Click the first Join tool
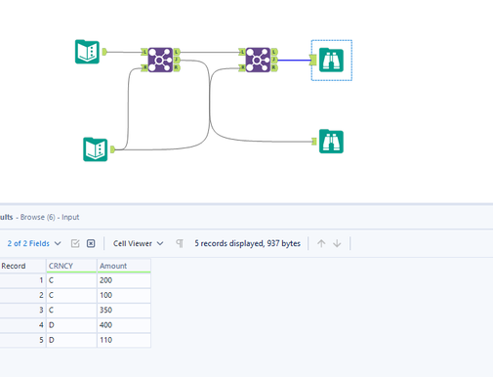This screenshot has width=493, height=377. 160,60
